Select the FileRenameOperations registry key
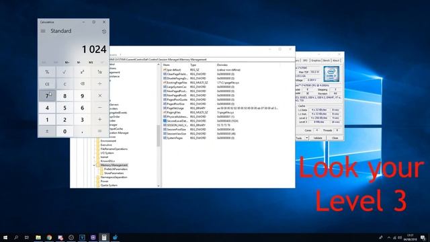 click(x=114, y=149)
